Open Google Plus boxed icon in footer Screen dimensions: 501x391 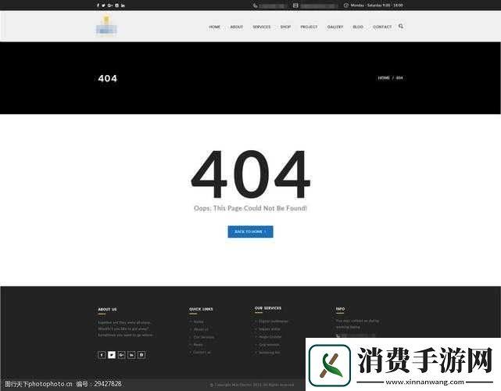point(121,355)
